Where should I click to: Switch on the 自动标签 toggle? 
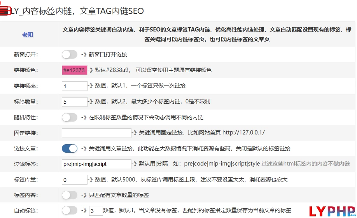click(70, 211)
